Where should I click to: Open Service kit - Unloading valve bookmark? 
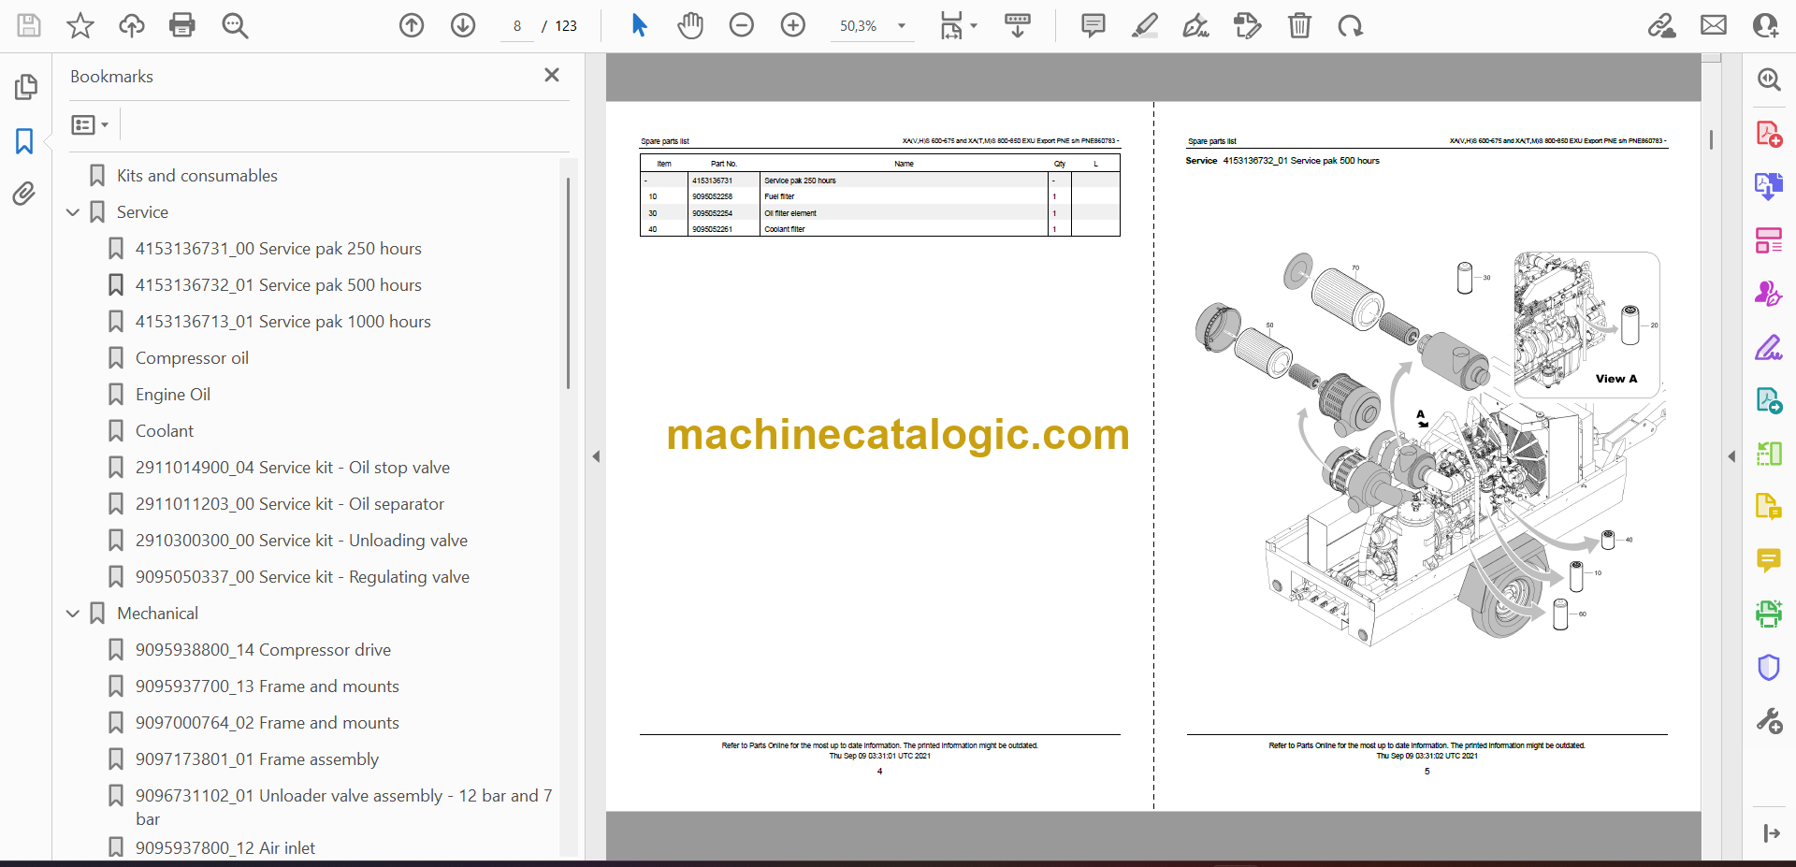click(301, 541)
